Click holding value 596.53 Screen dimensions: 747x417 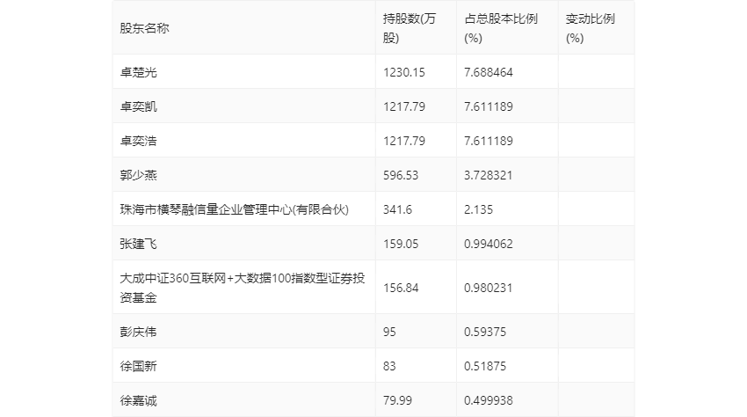click(401, 175)
